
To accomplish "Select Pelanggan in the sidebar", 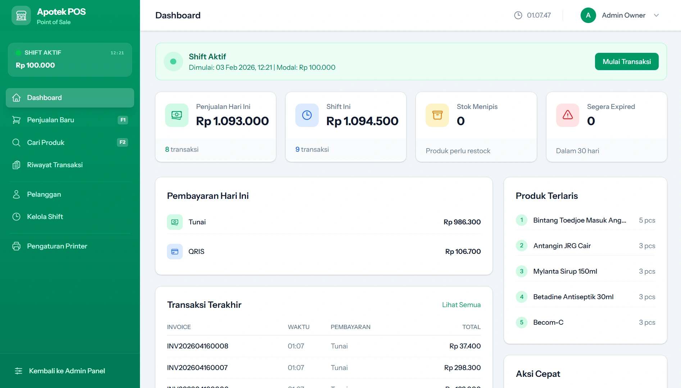I will pyautogui.click(x=70, y=194).
